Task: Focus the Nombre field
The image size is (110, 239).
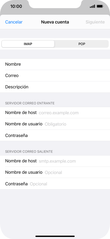Action: pyautogui.click(x=55, y=64)
